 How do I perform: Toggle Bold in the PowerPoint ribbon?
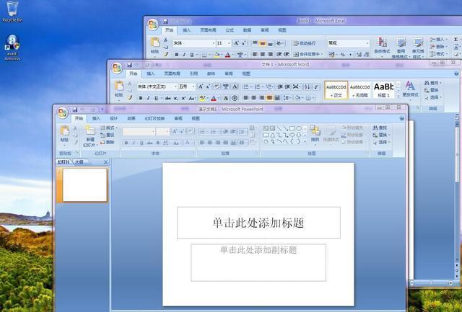pyautogui.click(x=126, y=143)
